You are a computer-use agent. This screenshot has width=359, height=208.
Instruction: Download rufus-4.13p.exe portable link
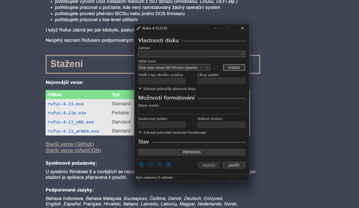[x=67, y=113]
